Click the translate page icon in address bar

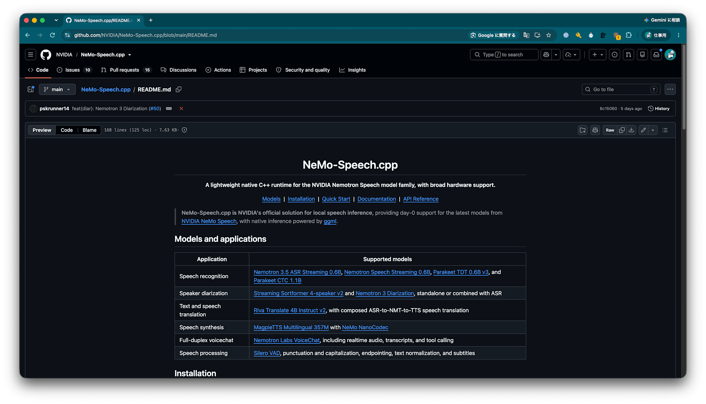[526, 35]
